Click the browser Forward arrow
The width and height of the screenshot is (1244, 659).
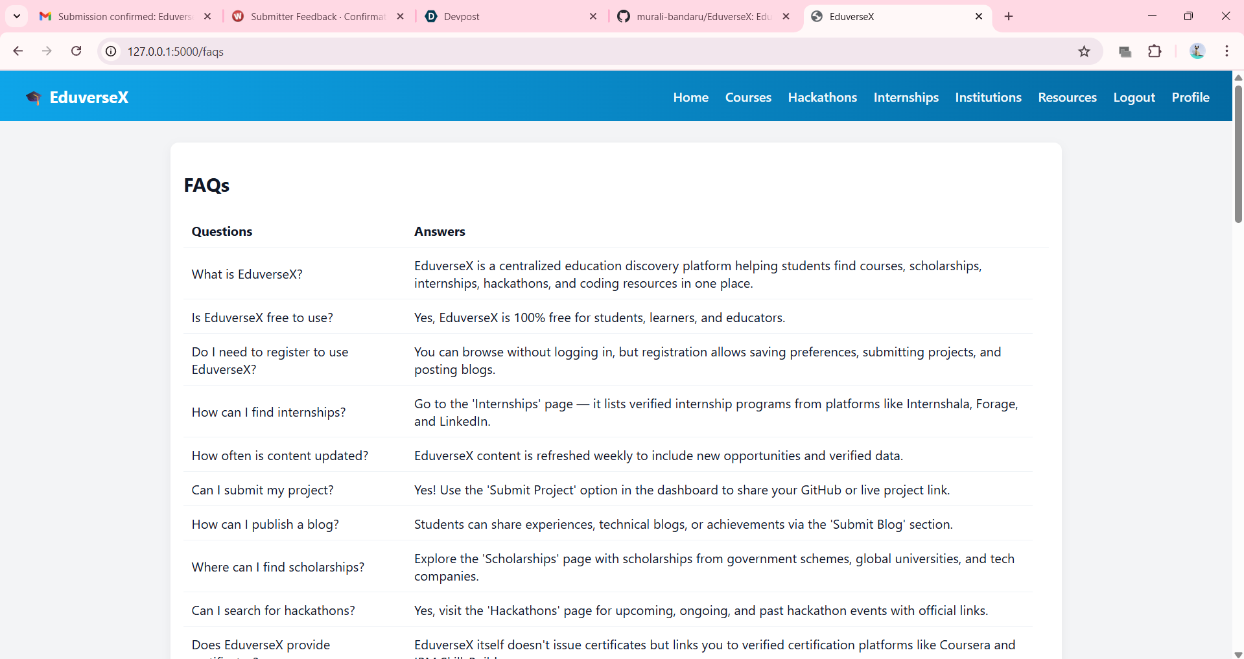coord(47,51)
